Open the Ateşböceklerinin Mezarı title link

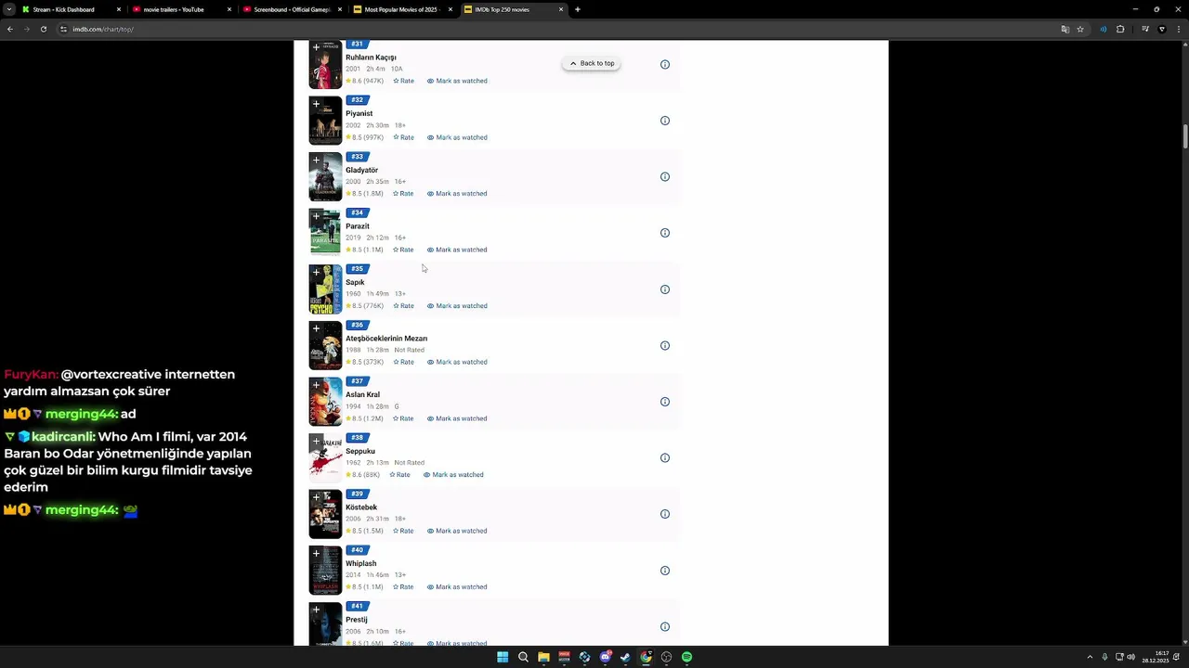[x=386, y=339]
